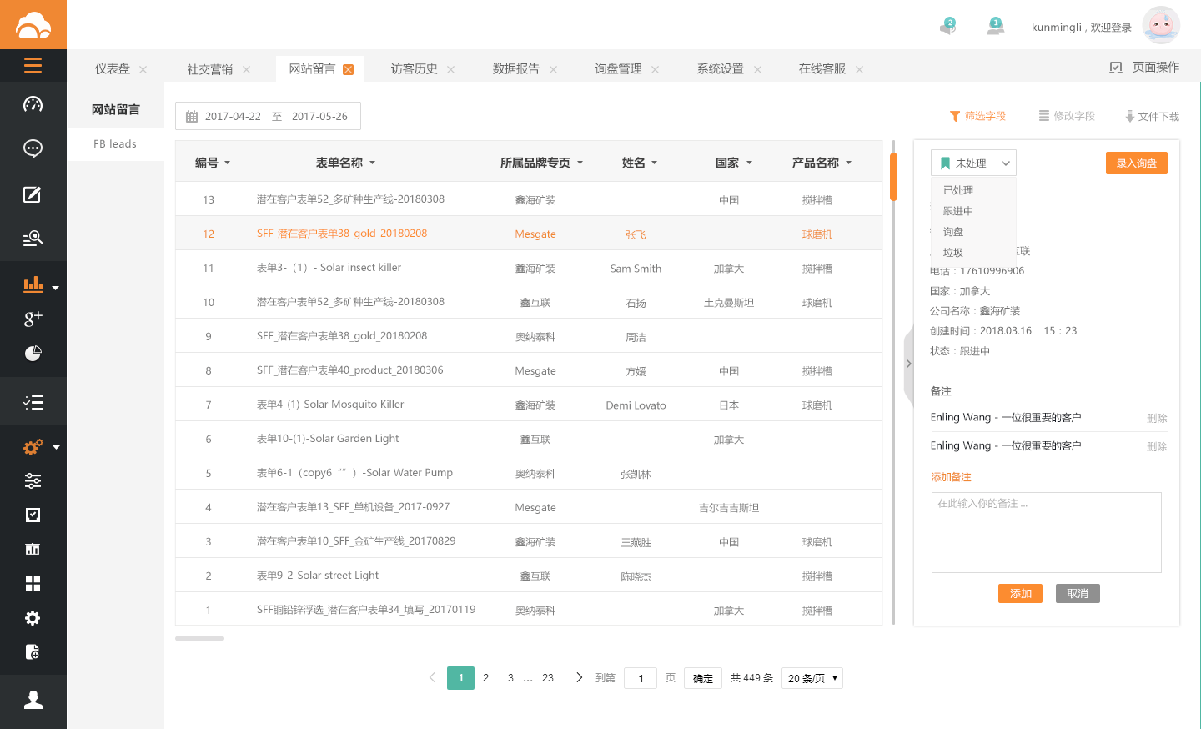Click the 添加备注 link

pos(951,477)
